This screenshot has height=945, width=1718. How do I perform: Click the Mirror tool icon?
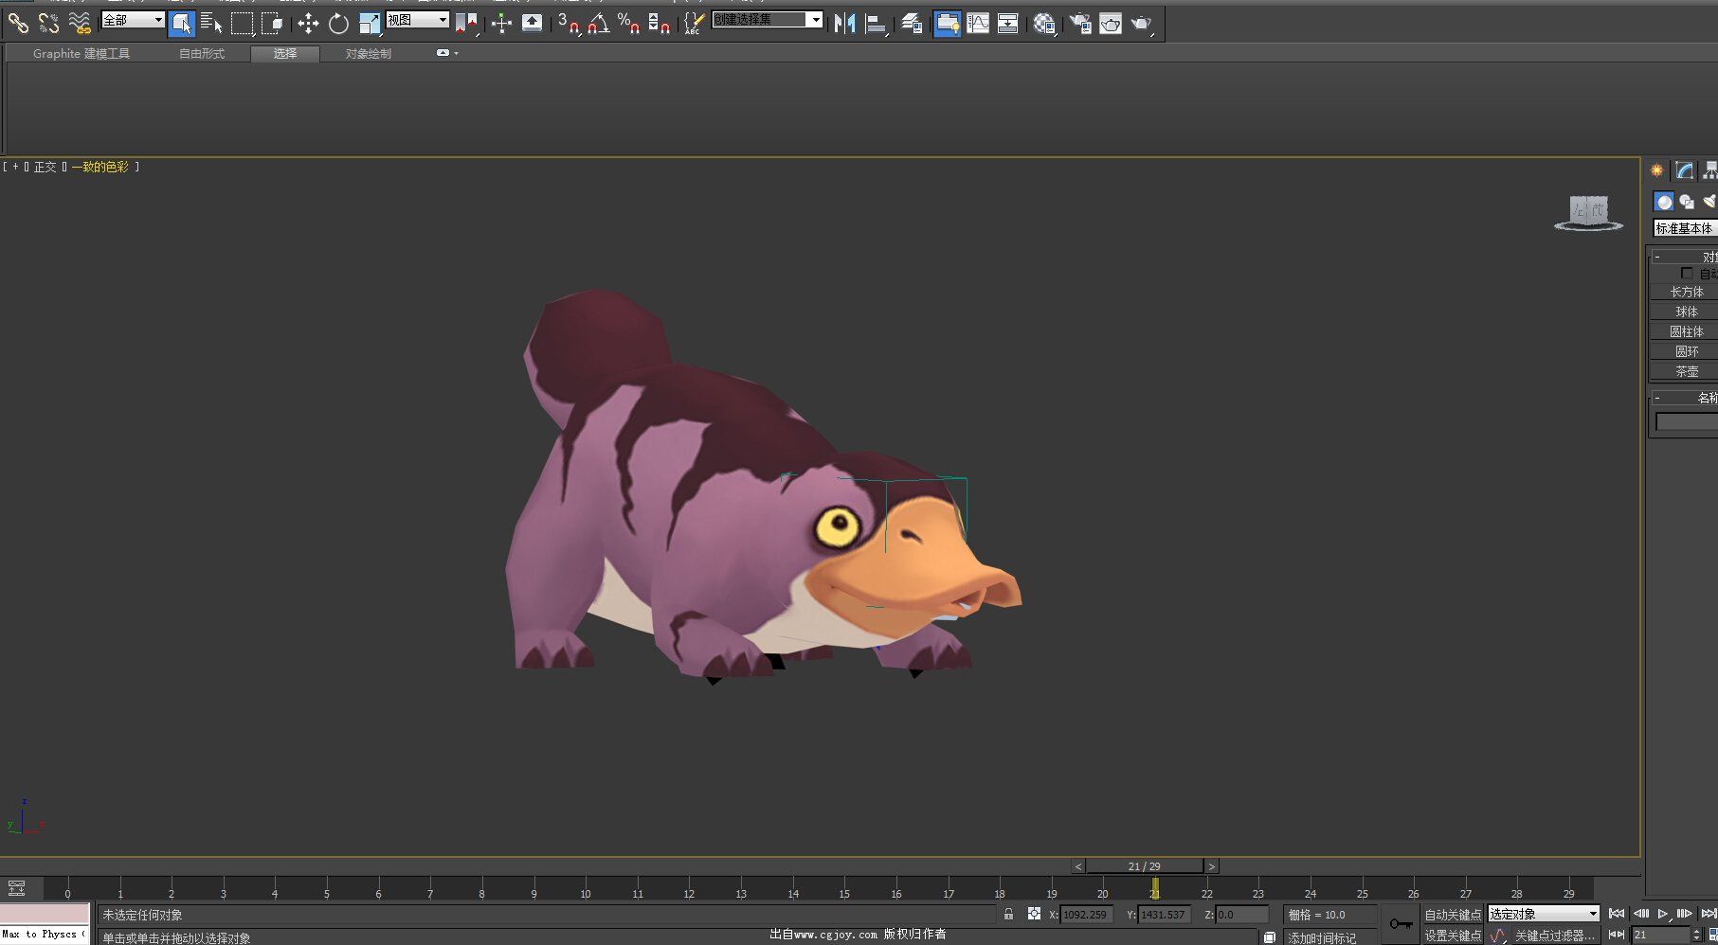[x=844, y=24]
